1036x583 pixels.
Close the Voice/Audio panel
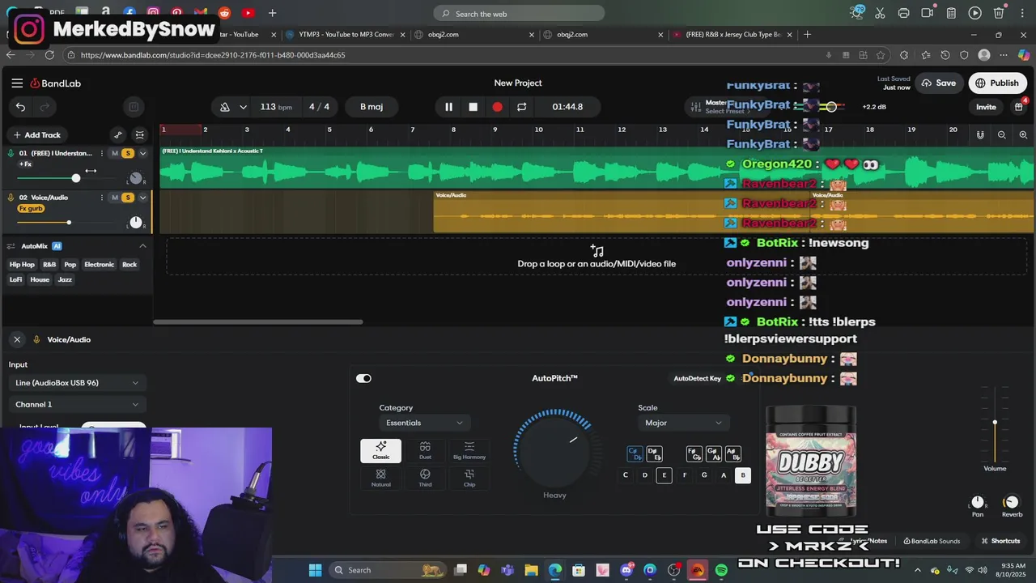[17, 339]
